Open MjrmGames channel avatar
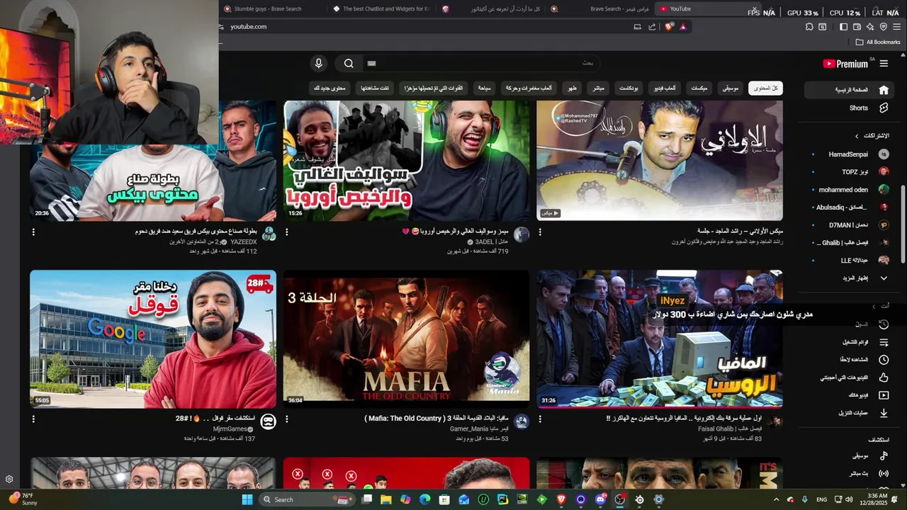Viewport: 907px width, 510px height. [x=269, y=422]
